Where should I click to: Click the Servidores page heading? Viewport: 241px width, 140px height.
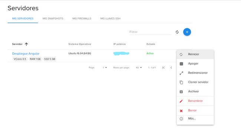[23, 8]
